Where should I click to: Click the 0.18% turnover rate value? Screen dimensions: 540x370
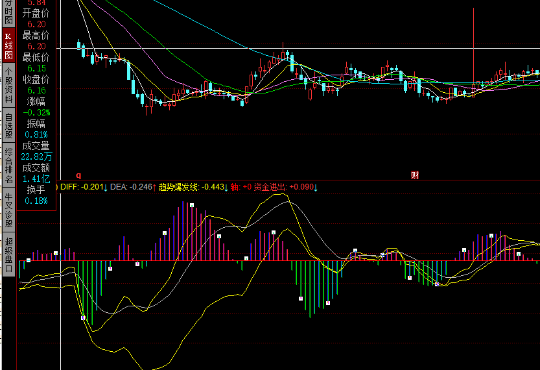coord(36,201)
